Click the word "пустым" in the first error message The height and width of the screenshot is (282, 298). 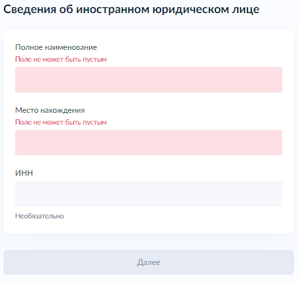[x=95, y=60]
